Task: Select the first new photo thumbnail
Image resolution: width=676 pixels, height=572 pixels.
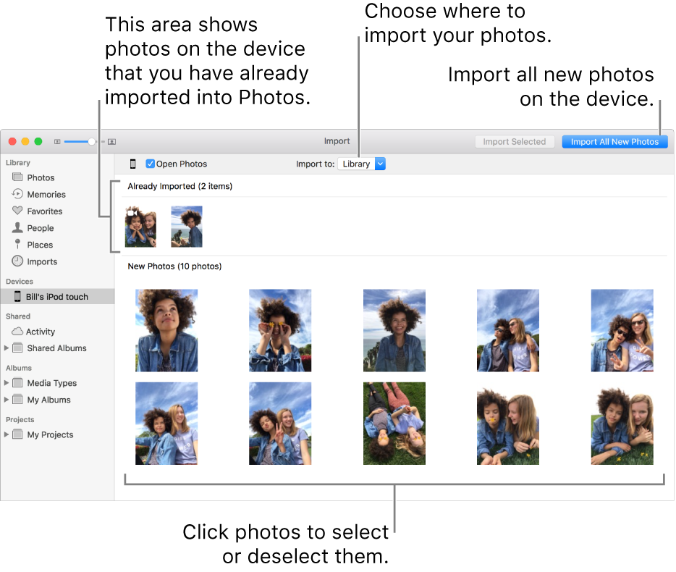Action: point(166,330)
